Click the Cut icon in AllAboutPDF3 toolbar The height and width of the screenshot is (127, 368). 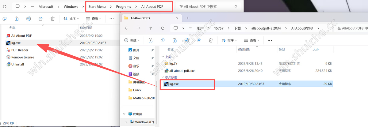pos(151,40)
